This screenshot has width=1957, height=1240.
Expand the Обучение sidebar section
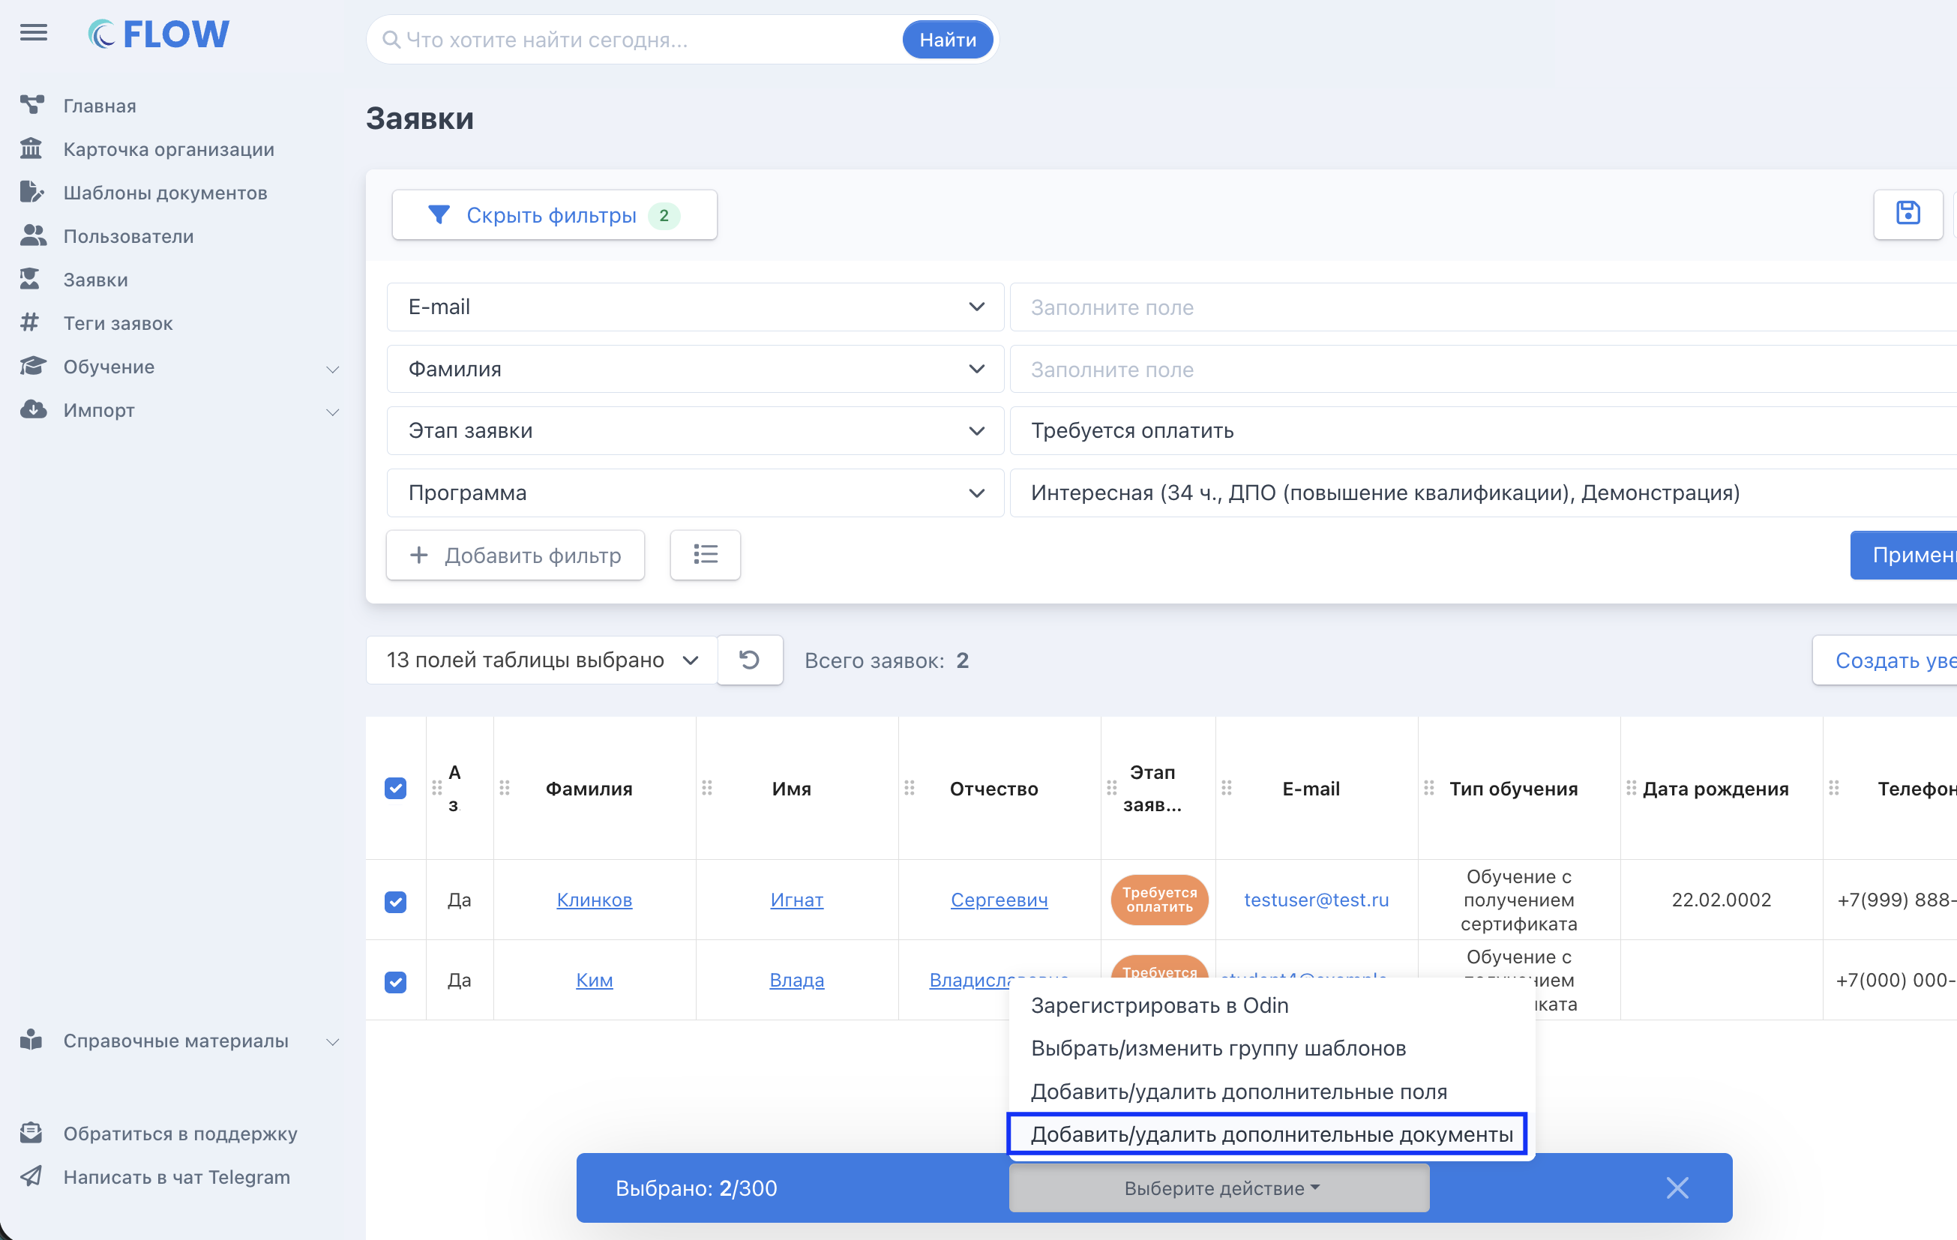coord(178,367)
